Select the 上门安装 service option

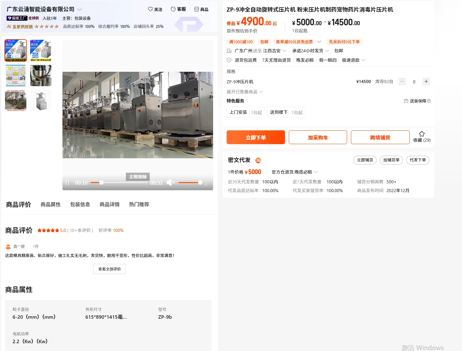pyautogui.click(x=246, y=112)
